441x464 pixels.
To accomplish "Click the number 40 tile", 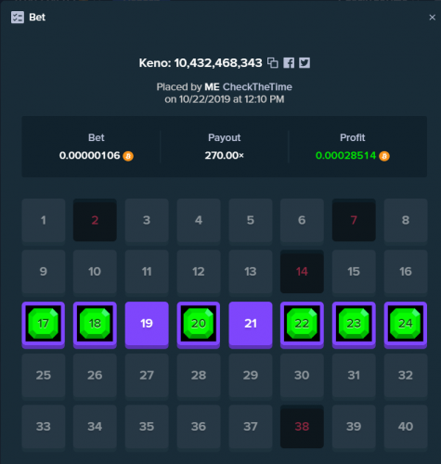I will point(406,426).
